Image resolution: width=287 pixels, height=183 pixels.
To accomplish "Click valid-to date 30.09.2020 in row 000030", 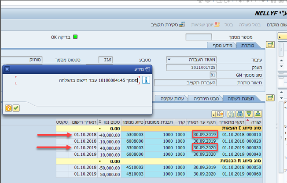I will point(205,147).
